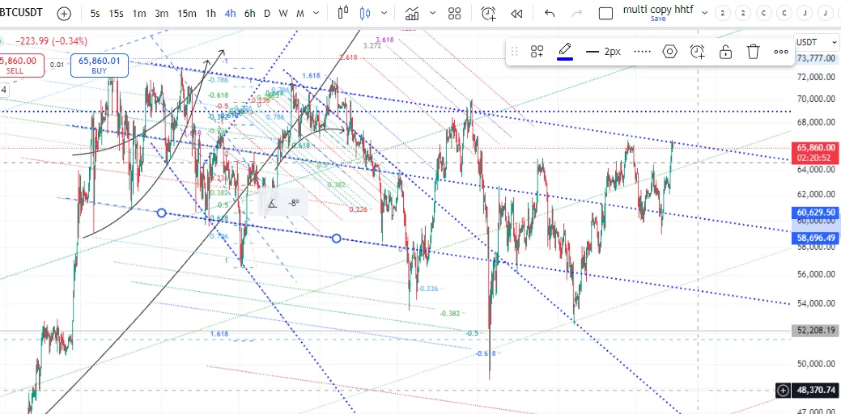
Task: Click the add symbol plus icon
Action: click(x=64, y=14)
